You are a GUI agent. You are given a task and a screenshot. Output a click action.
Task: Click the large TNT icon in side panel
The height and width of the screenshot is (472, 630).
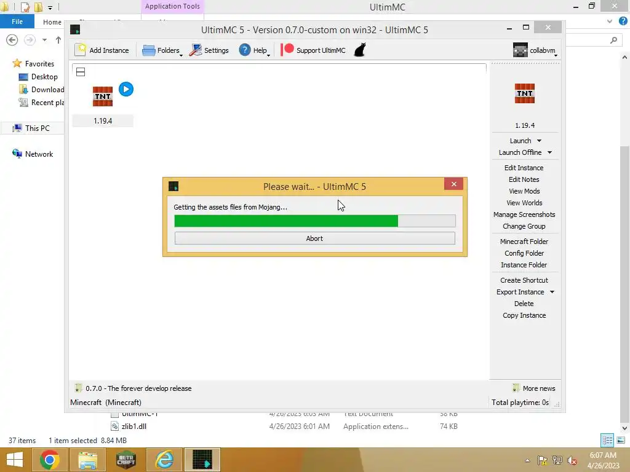point(524,93)
